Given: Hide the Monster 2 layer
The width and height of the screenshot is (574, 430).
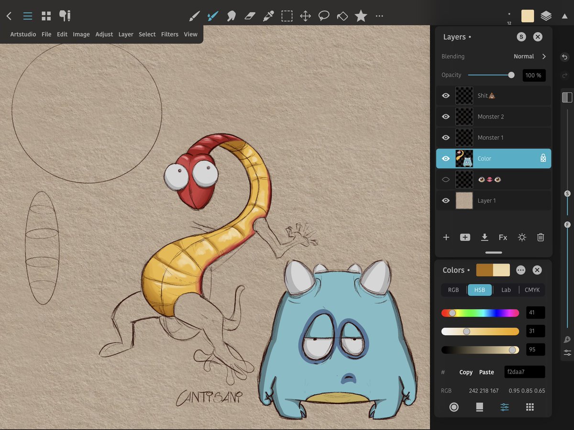Looking at the screenshot, I should (446, 117).
